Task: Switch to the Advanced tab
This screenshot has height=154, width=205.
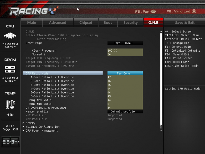Action: (x=58, y=23)
